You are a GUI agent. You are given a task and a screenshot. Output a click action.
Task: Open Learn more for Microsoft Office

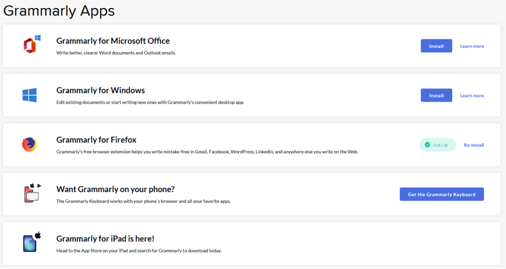(472, 46)
